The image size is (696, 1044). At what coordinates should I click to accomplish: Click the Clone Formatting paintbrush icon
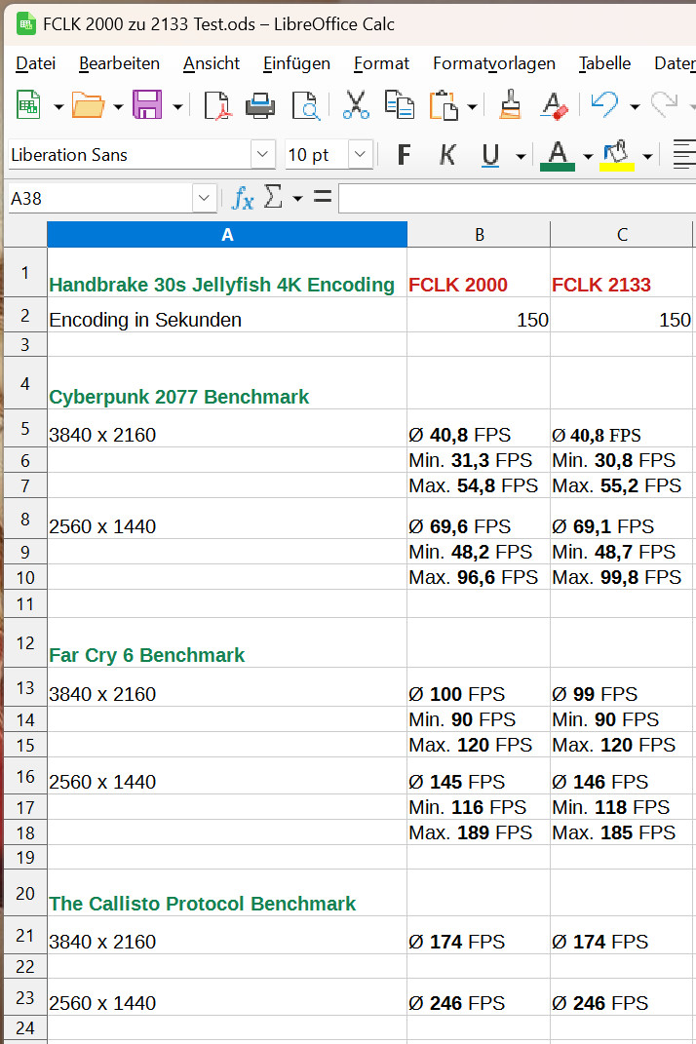(510, 105)
